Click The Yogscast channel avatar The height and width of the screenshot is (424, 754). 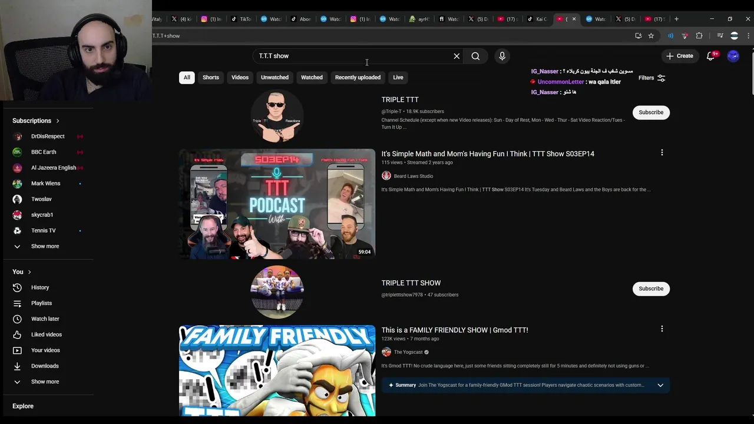coord(386,352)
